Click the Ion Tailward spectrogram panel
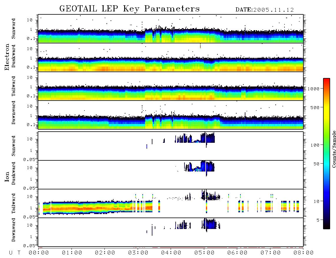 click(x=171, y=203)
